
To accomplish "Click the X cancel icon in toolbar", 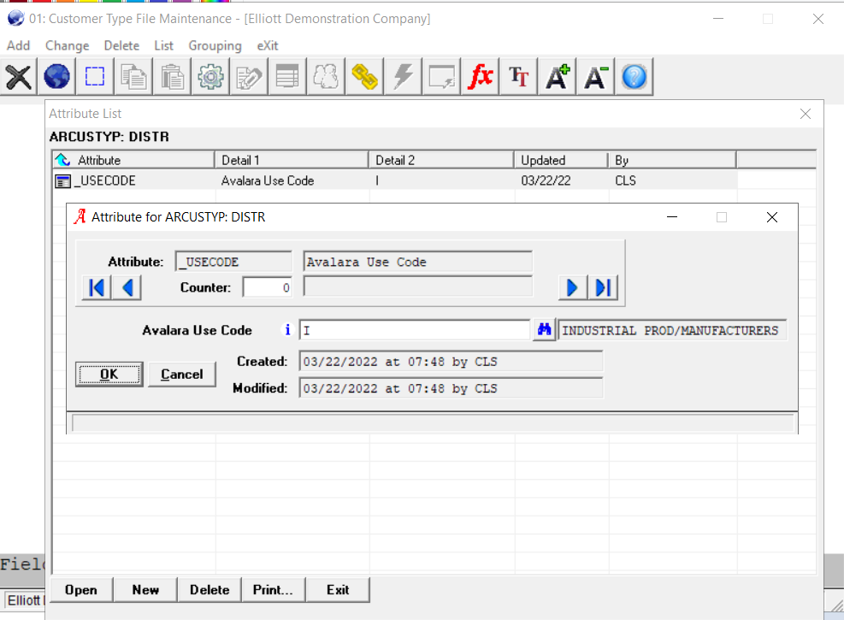I will (x=19, y=77).
